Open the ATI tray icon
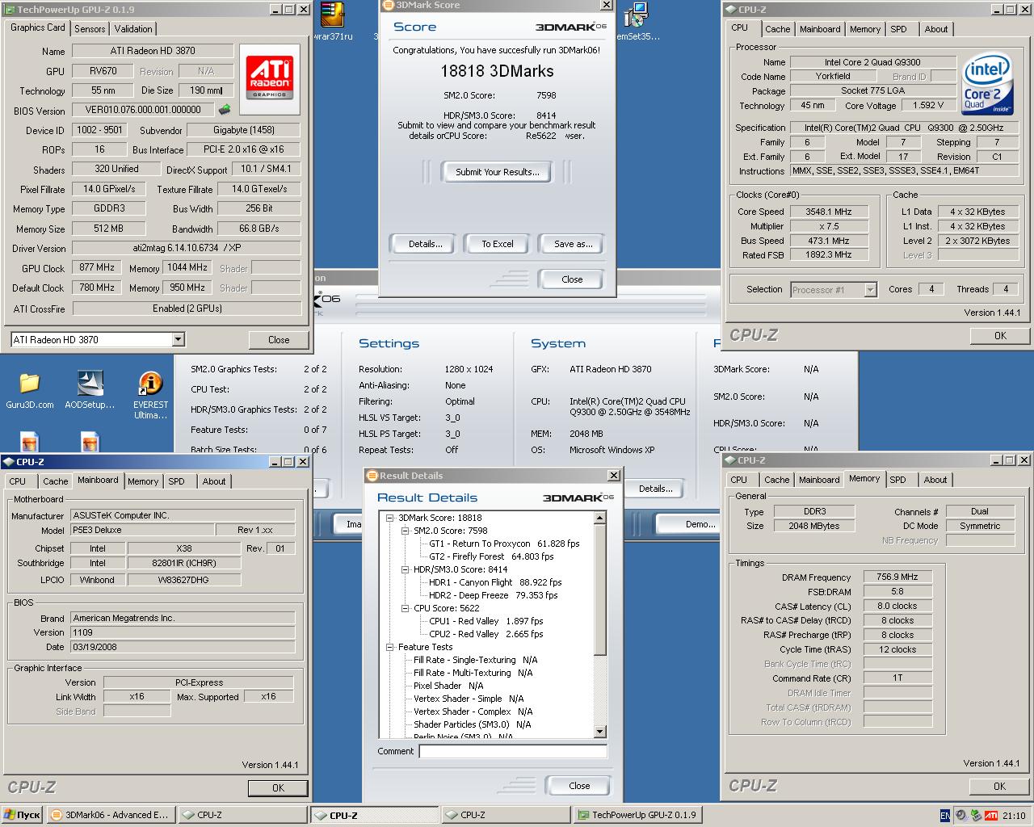This screenshot has width=1034, height=827. [991, 816]
